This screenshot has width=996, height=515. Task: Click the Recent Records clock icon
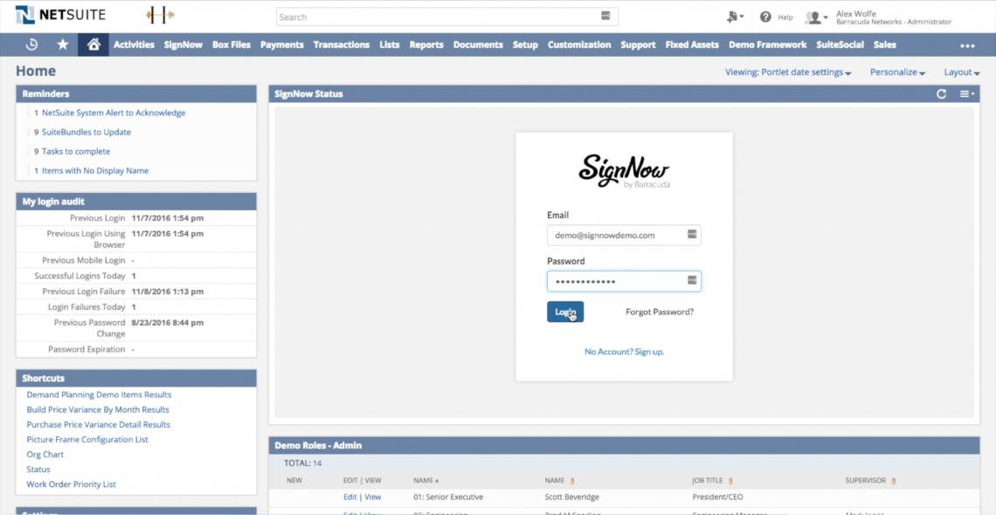click(31, 45)
